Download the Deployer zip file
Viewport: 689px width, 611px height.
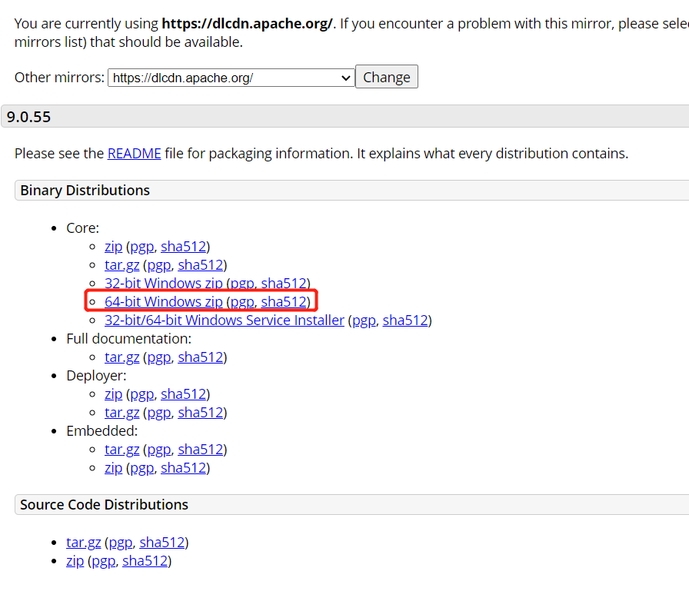113,393
